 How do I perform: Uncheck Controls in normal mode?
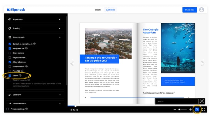[10, 44]
